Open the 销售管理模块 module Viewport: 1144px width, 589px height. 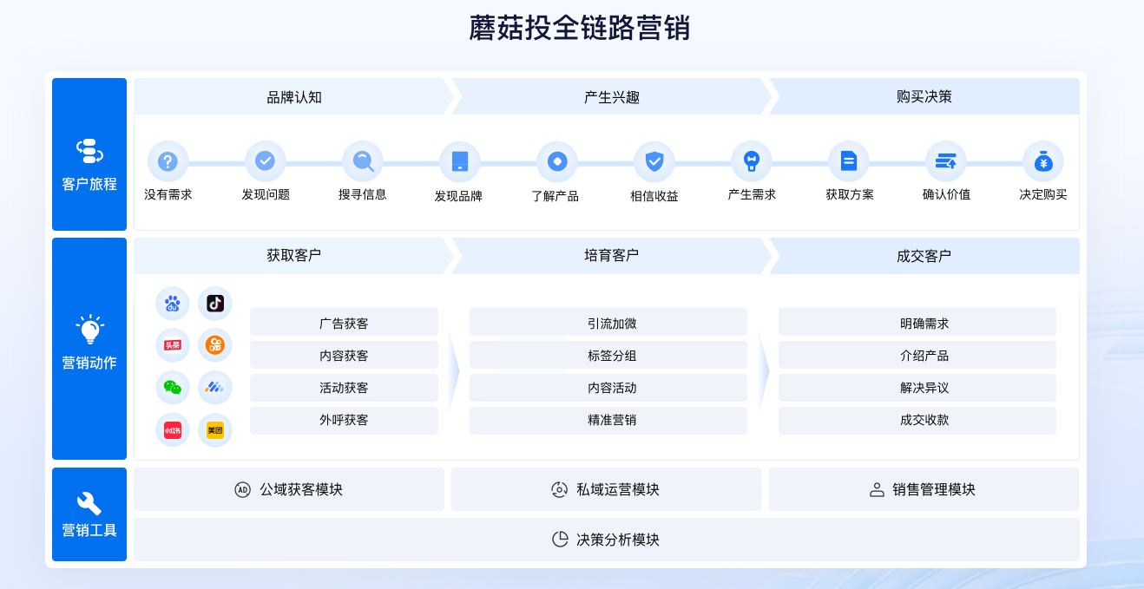924,489
